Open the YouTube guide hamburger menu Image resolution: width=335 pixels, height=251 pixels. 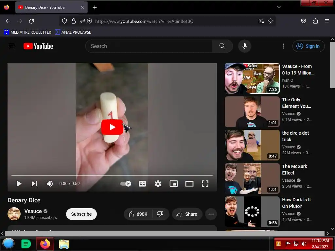(x=12, y=46)
